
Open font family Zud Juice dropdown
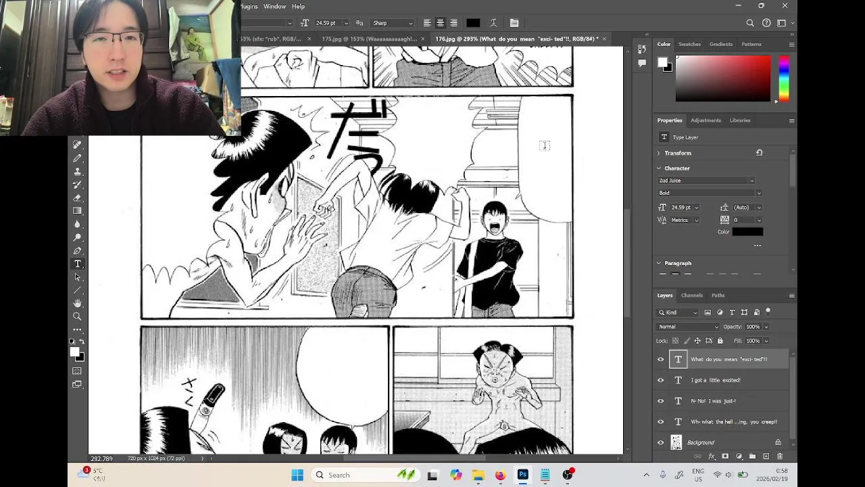(706, 181)
